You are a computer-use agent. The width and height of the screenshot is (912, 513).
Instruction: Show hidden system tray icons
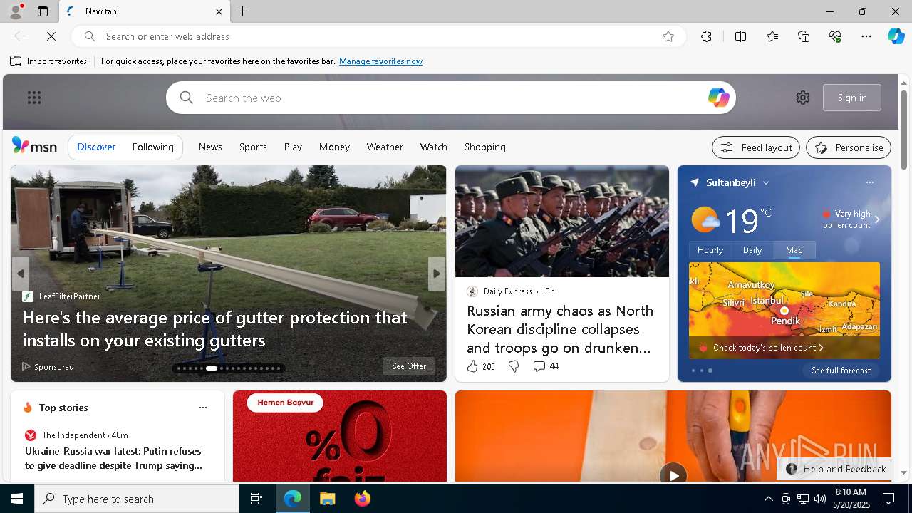pyautogui.click(x=768, y=499)
